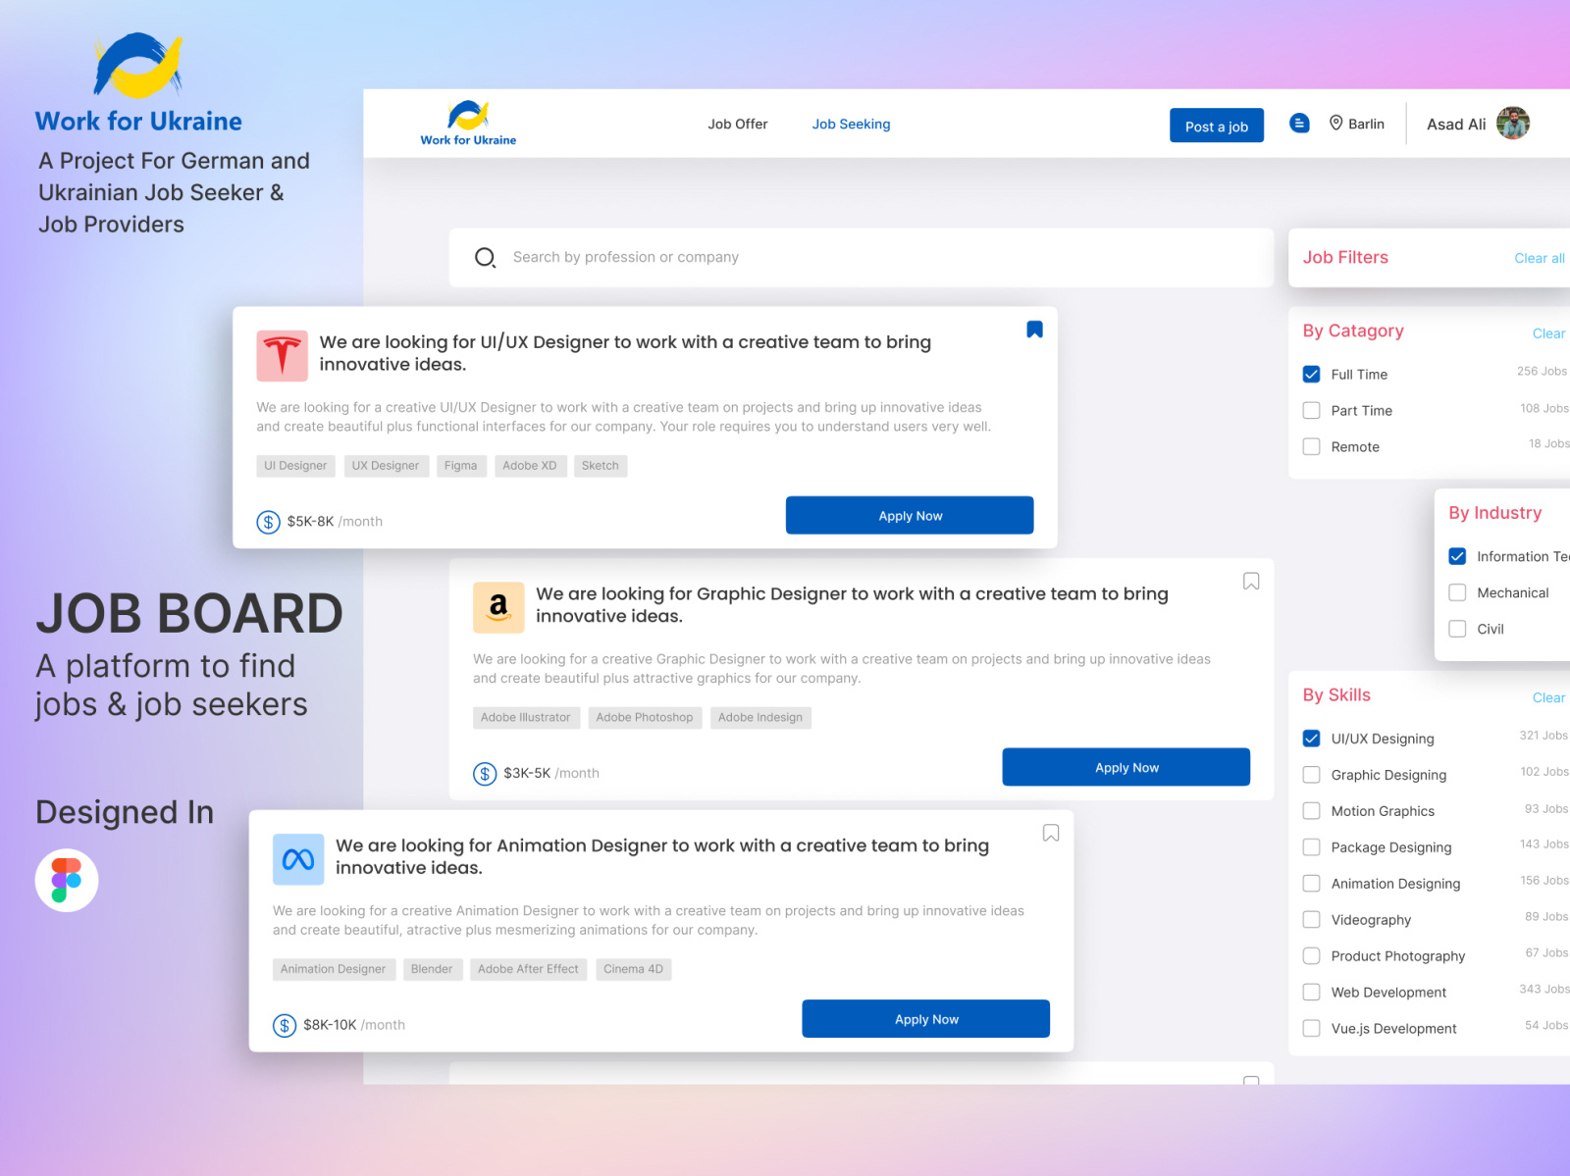
Task: Enable the Part Time filter
Action: click(1311, 410)
